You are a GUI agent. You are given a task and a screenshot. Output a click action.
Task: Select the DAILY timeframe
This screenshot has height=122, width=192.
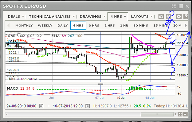click(63, 26)
